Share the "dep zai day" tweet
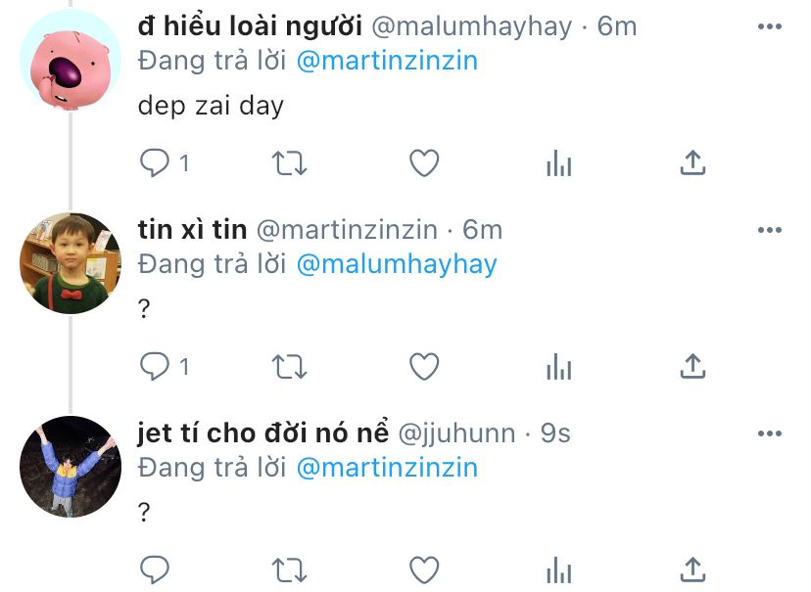This screenshot has height=592, width=811. (692, 163)
